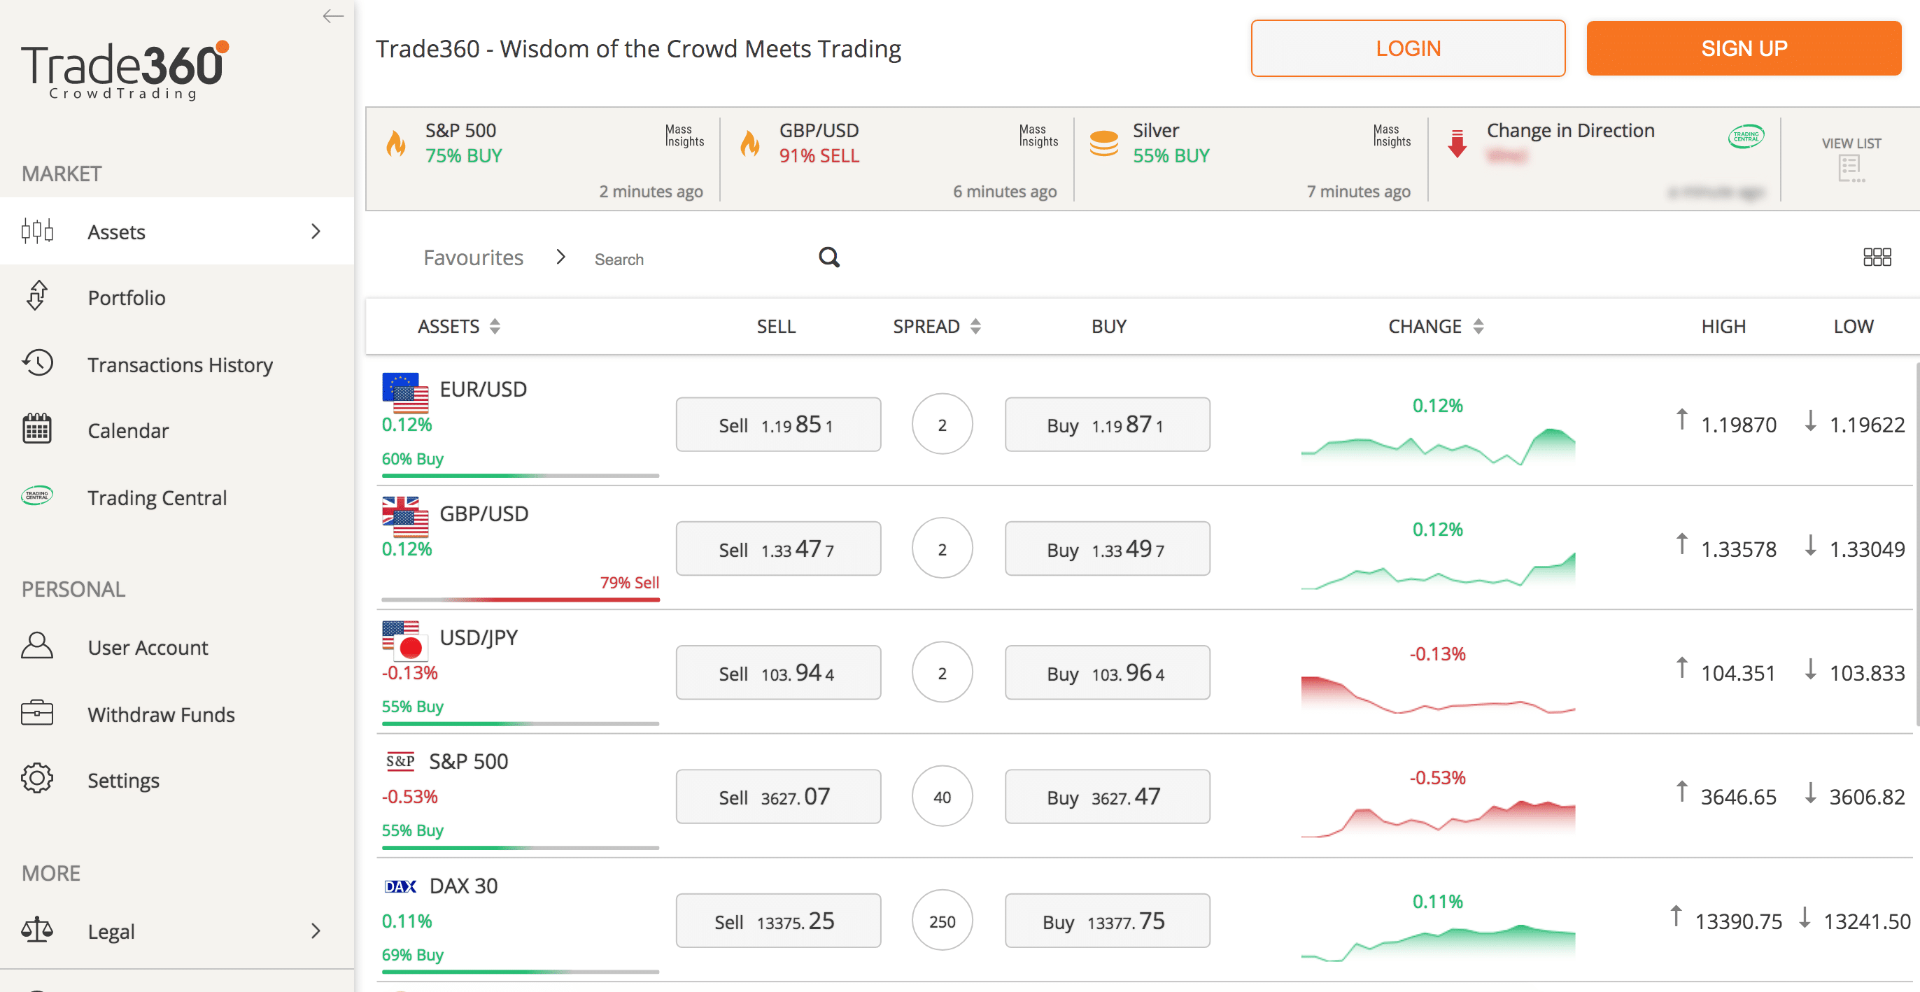Click the Calendar icon in sidebar
Screen dimensions: 1920x992
pyautogui.click(x=37, y=430)
